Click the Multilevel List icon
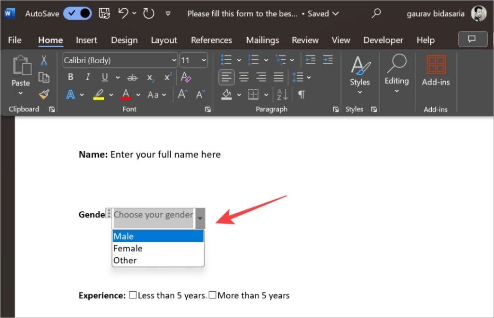494x318 pixels. click(281, 59)
